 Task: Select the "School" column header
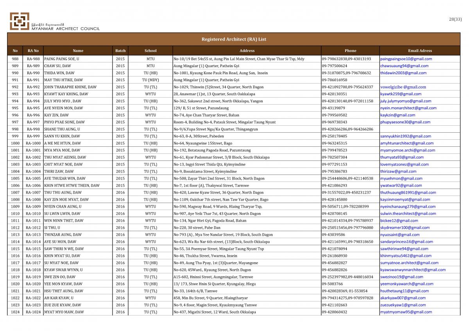tap(150, 51)
